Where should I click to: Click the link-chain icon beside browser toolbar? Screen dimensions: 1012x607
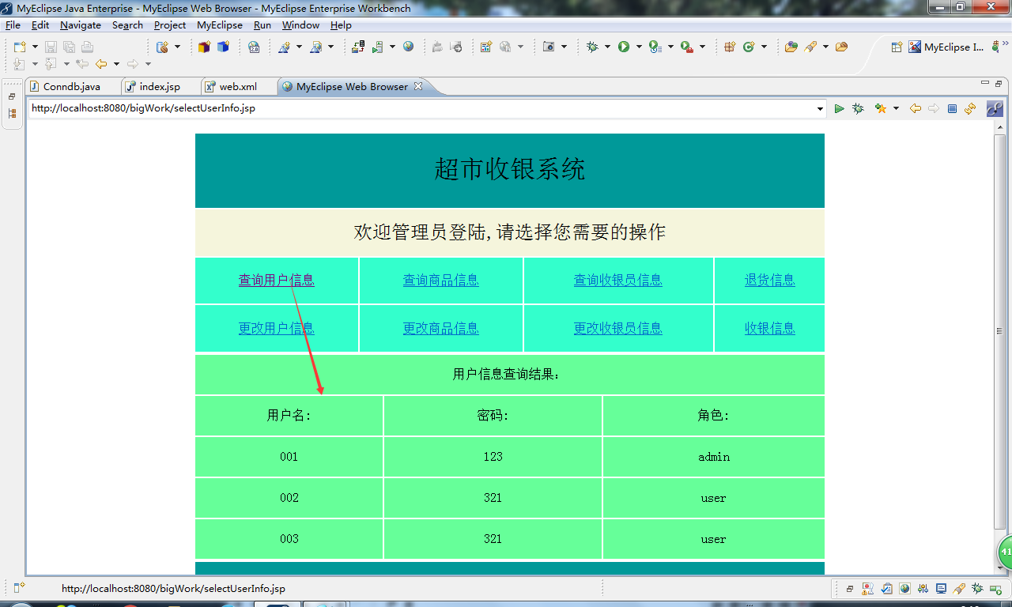(x=995, y=108)
